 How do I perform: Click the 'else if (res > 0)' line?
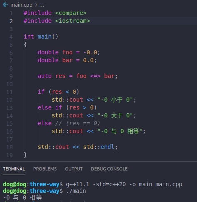pos(67,108)
